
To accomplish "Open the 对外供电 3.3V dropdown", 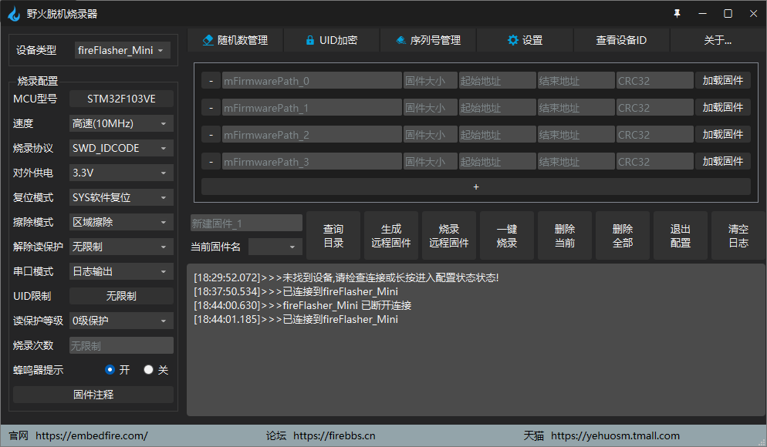I will 121,173.
